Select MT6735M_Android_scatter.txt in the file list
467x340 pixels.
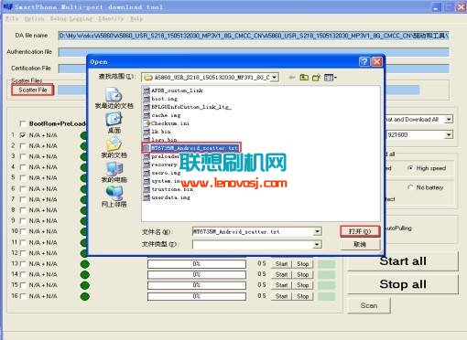point(191,148)
